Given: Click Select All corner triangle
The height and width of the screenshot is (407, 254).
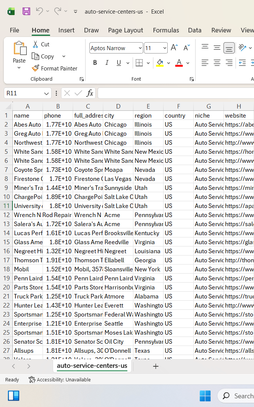Looking at the screenshot, I should (9, 106).
